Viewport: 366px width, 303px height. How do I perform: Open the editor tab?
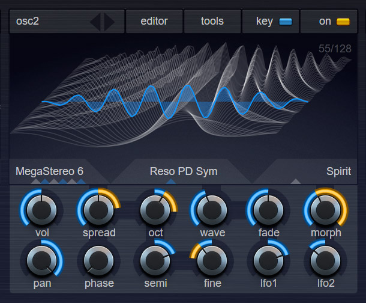tap(154, 22)
